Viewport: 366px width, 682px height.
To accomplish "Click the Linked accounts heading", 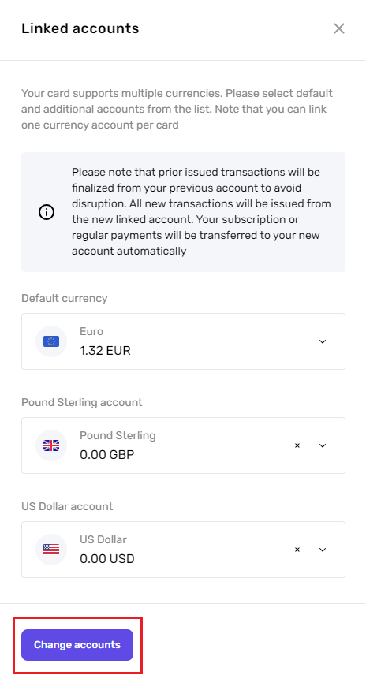I will [80, 28].
